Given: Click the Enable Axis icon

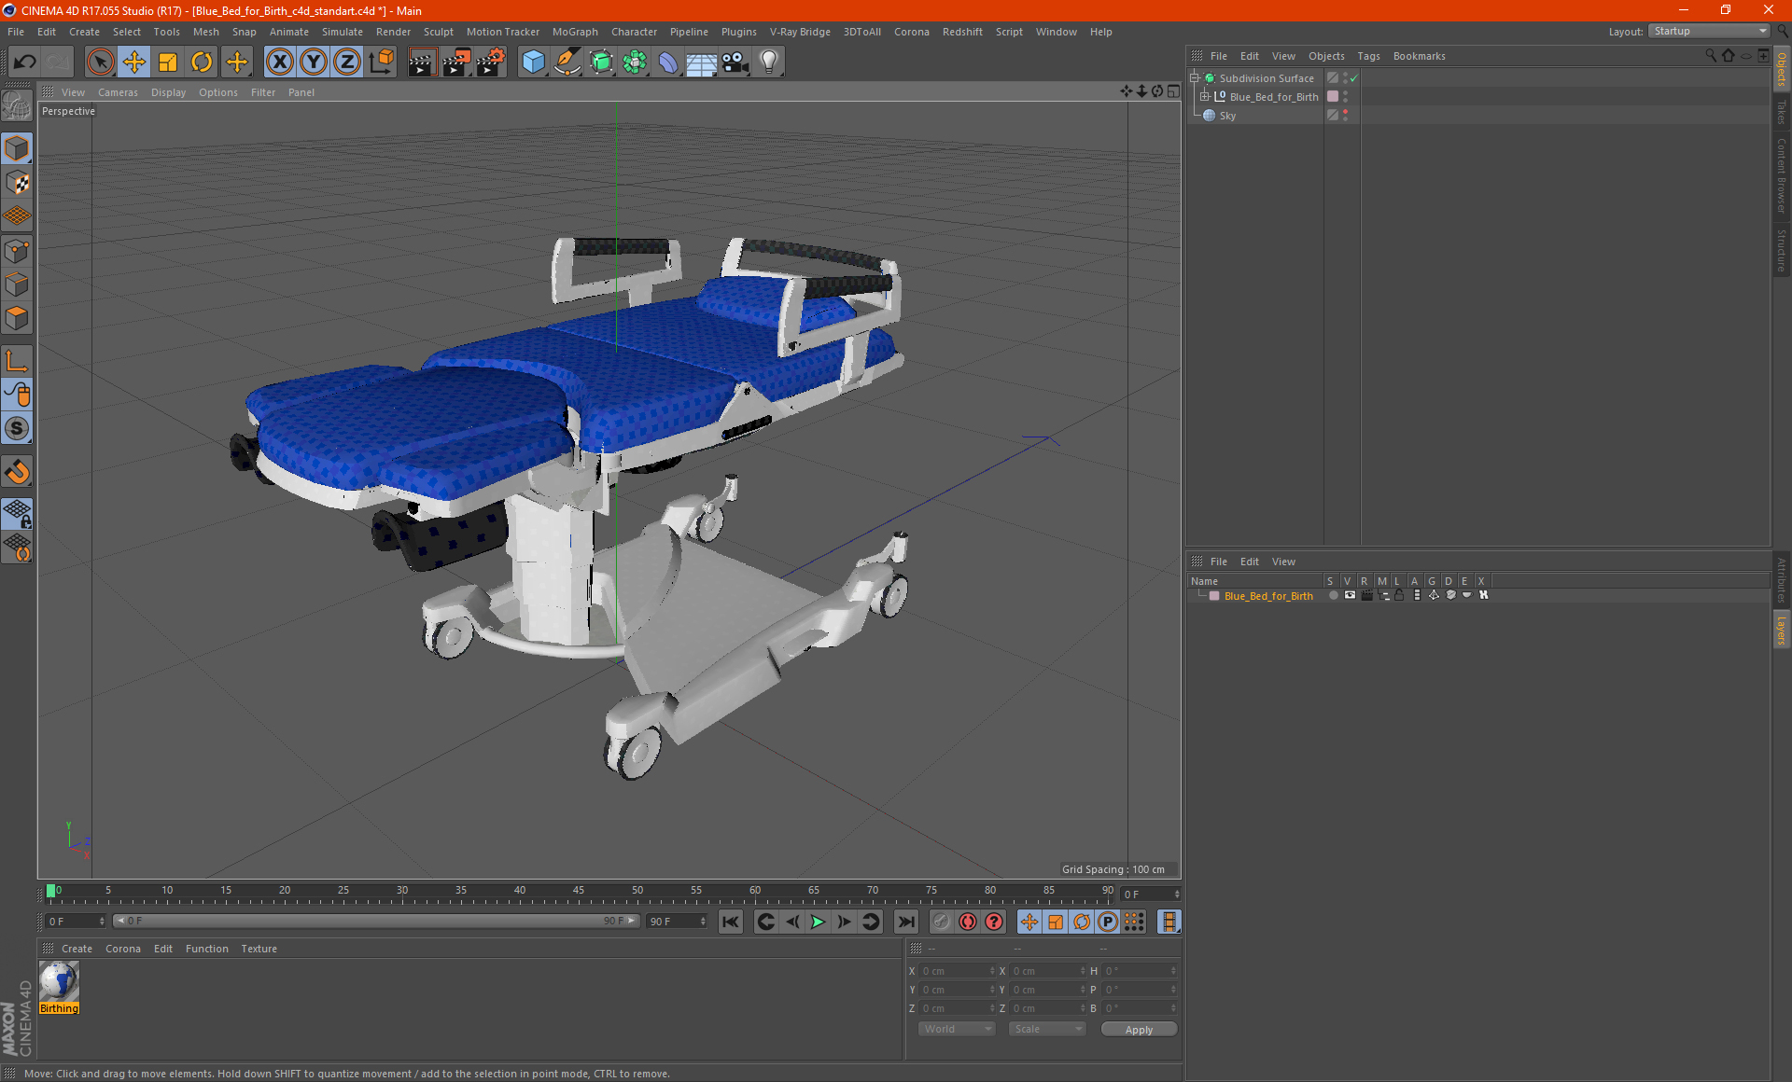Looking at the screenshot, I should [x=17, y=361].
